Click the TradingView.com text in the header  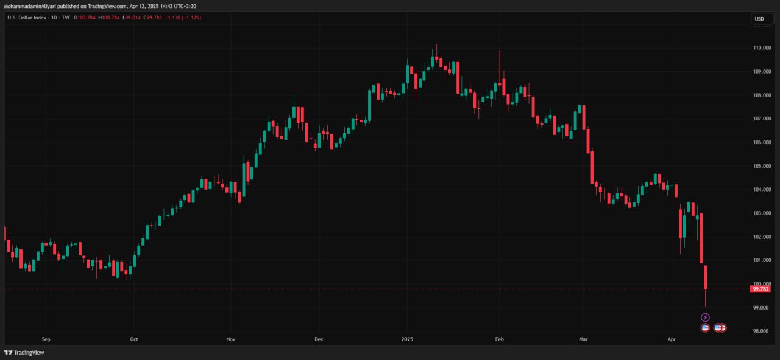[107, 6]
